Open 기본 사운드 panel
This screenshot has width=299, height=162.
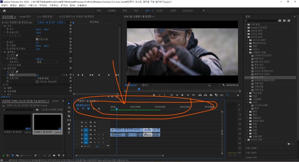point(251,153)
